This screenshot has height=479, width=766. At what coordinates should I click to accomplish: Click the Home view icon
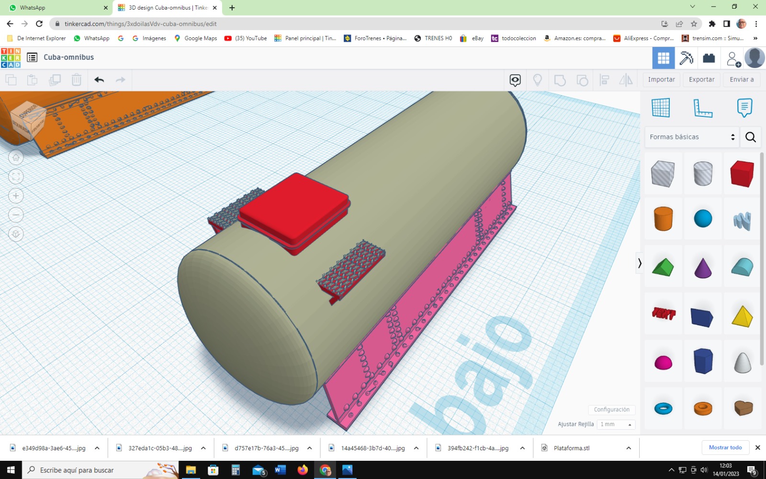tap(16, 157)
